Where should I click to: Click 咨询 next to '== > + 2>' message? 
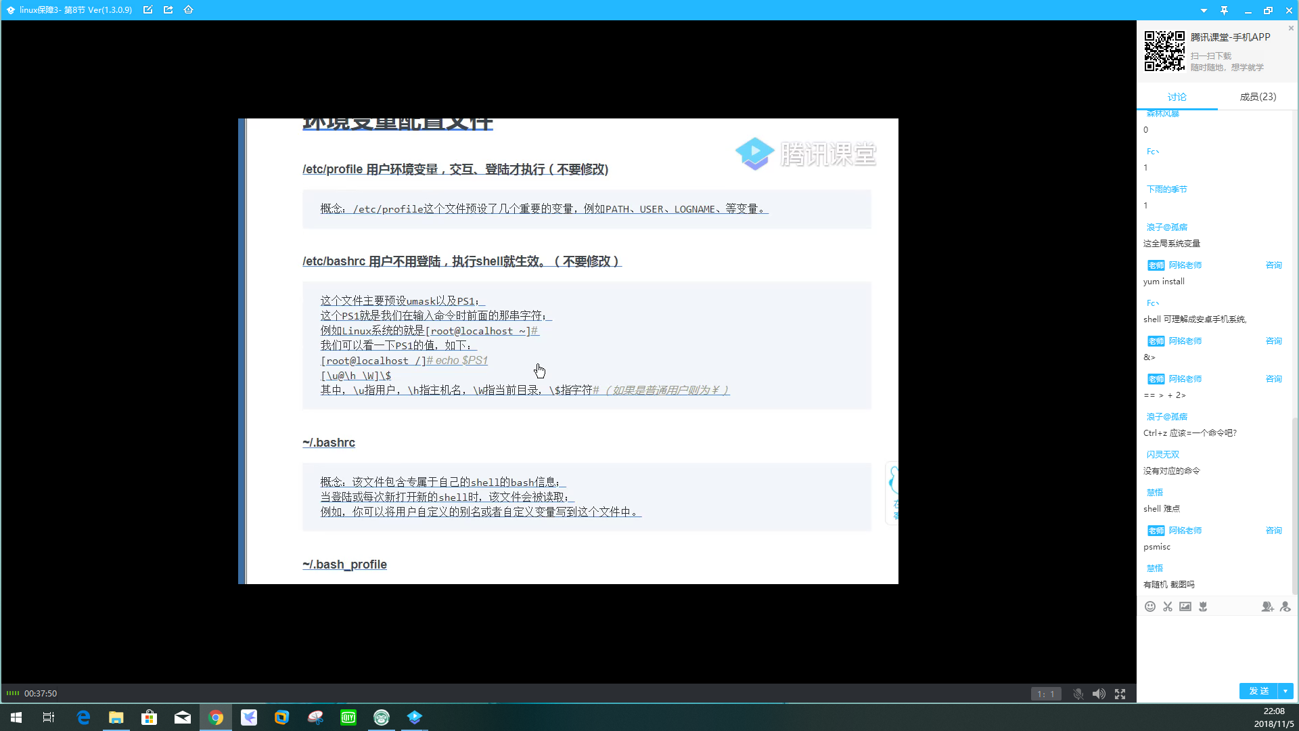coord(1274,379)
